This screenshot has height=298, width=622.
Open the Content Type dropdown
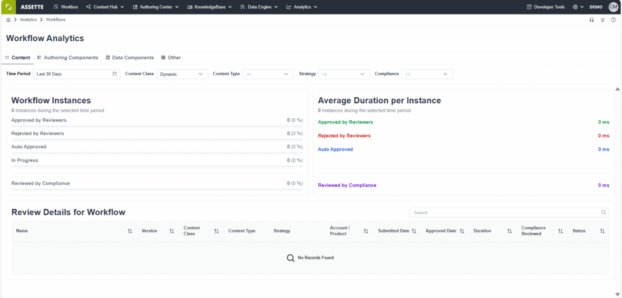click(268, 74)
